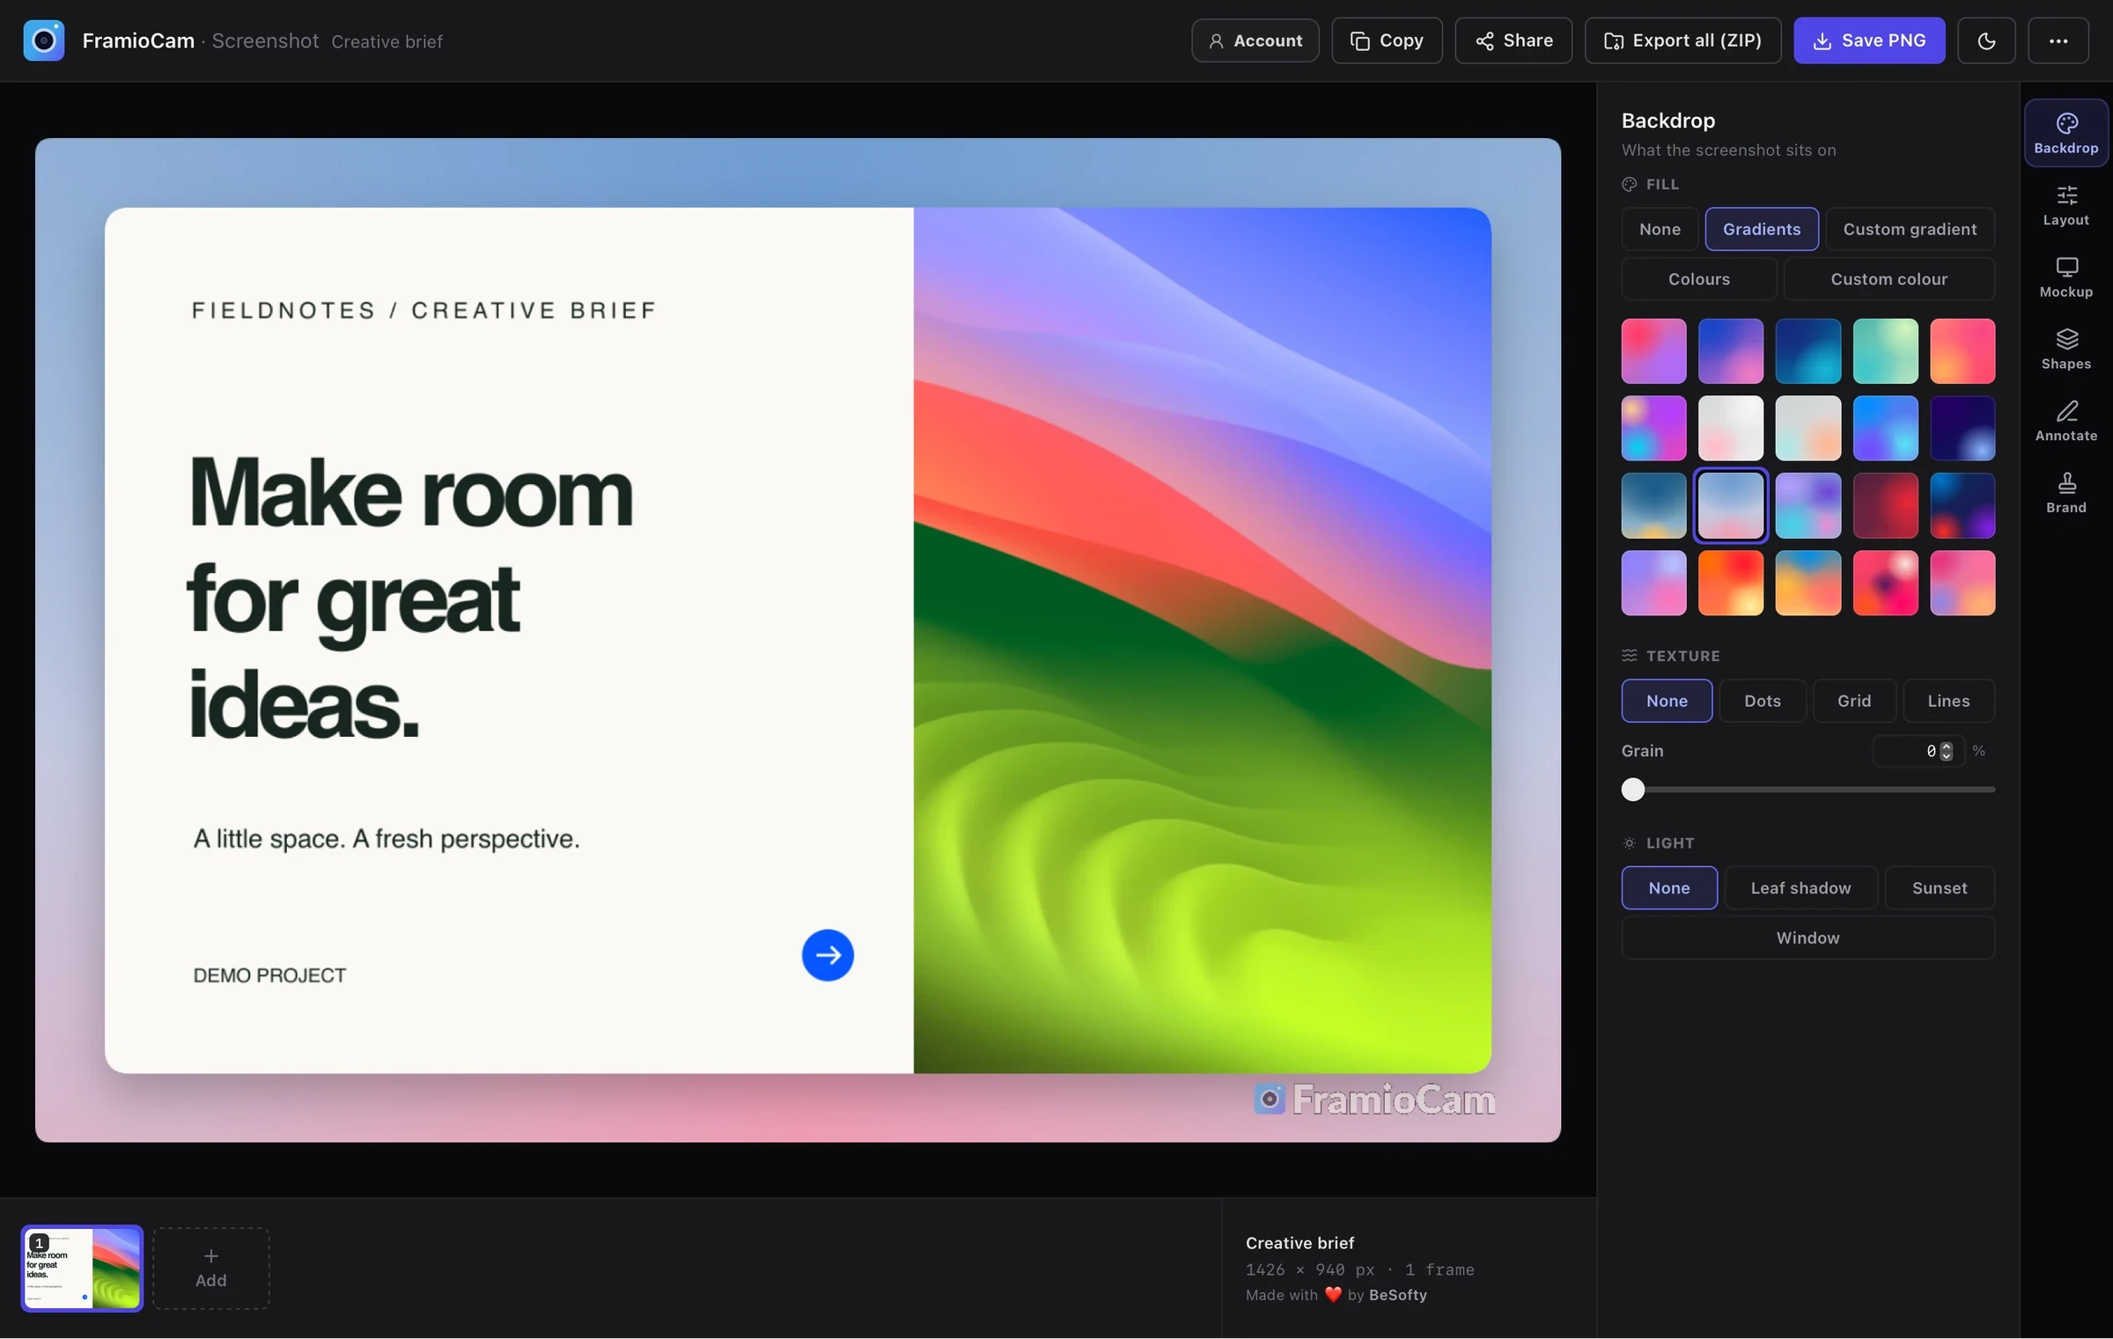Click Export all (ZIP)
The image size is (2113, 1339).
(x=1682, y=40)
